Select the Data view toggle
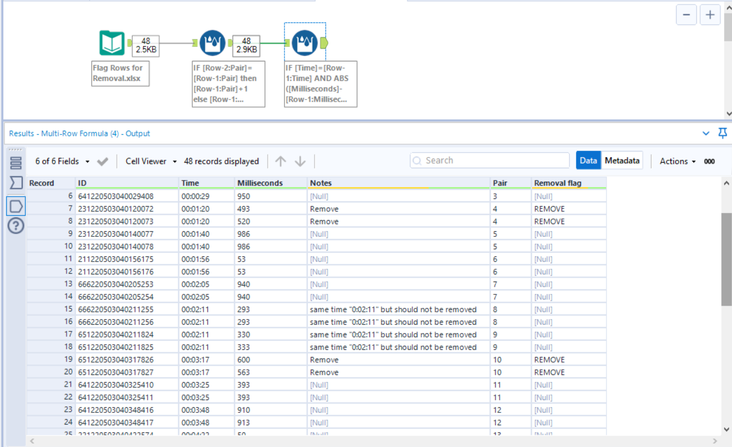This screenshot has height=447, width=732. [x=588, y=160]
